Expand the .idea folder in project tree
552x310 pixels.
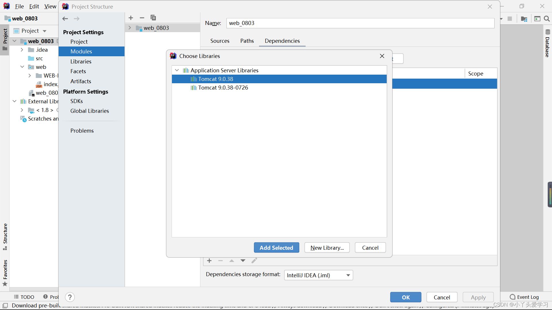point(22,50)
